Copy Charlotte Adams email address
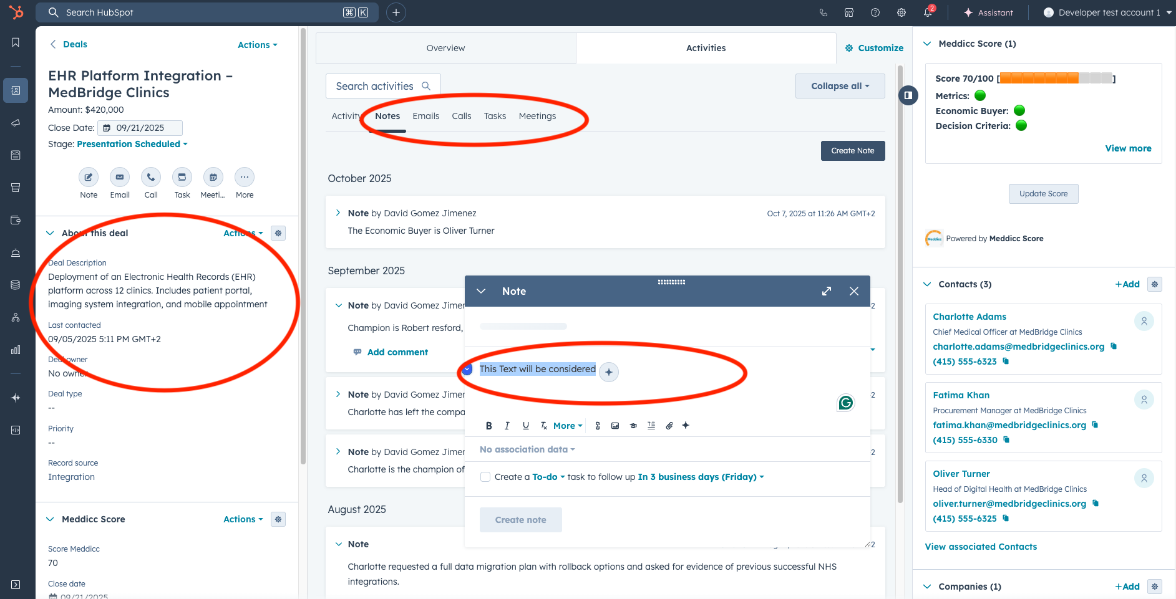This screenshot has width=1176, height=599. point(1114,347)
